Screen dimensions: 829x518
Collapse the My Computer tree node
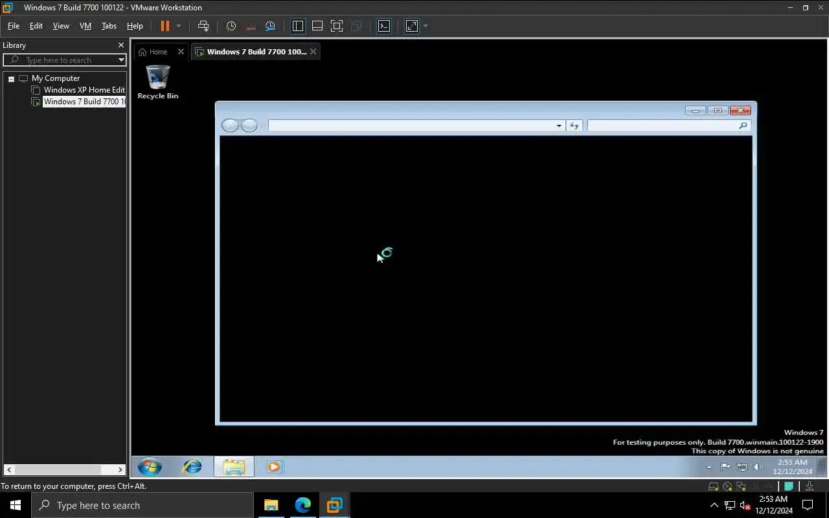point(11,79)
